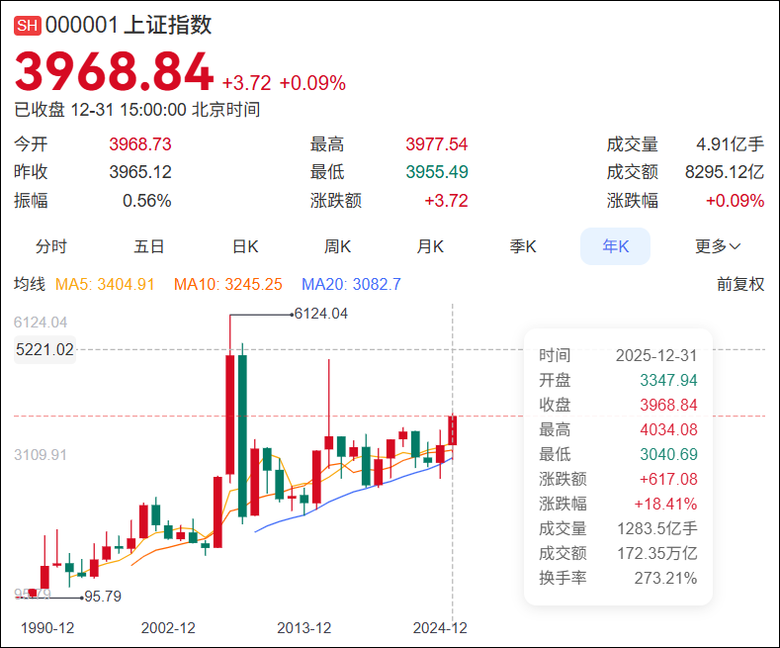Image resolution: width=780 pixels, height=648 pixels.
Task: Select the latest red candlestick at crosshair
Action: [453, 431]
